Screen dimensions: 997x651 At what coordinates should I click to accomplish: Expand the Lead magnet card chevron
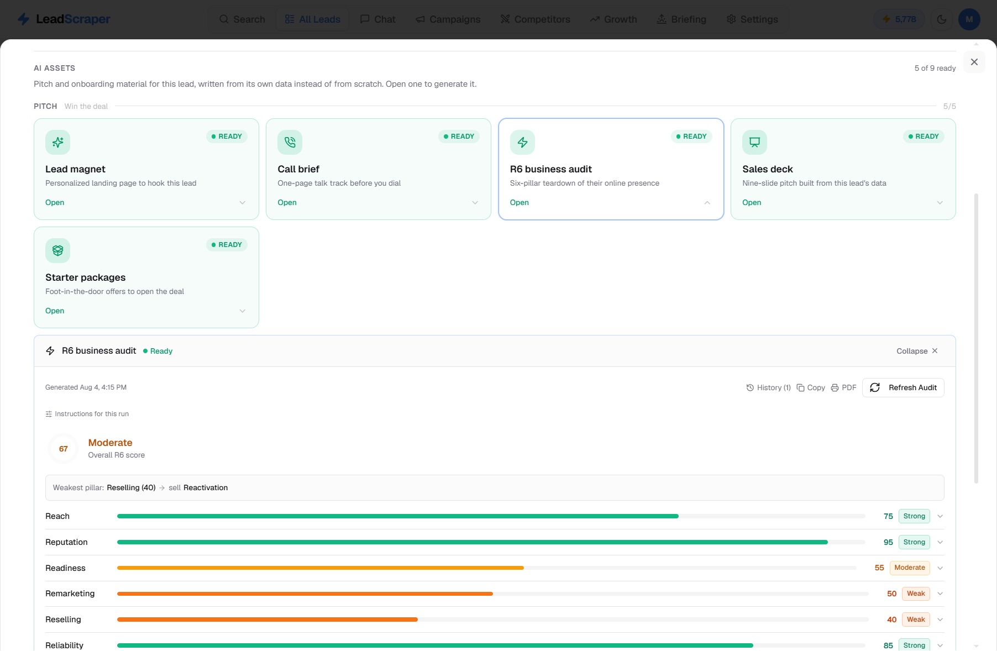tap(243, 203)
